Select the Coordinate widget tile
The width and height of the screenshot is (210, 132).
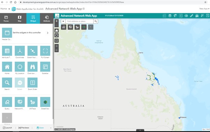[20, 51]
